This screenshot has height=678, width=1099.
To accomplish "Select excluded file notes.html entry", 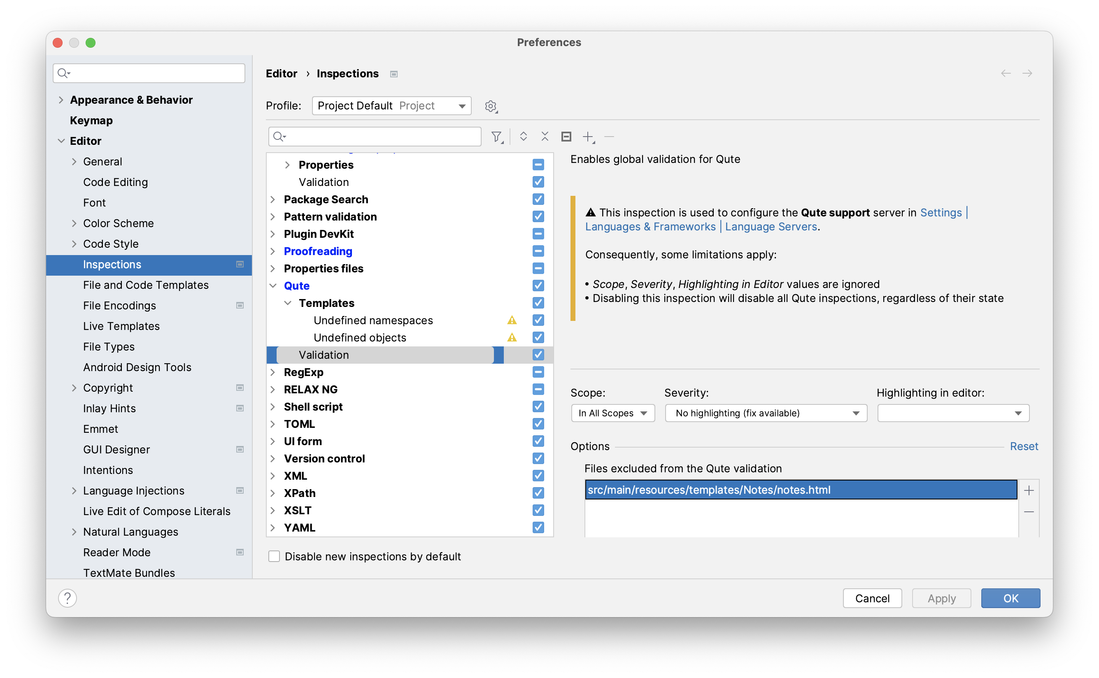I will [x=801, y=490].
